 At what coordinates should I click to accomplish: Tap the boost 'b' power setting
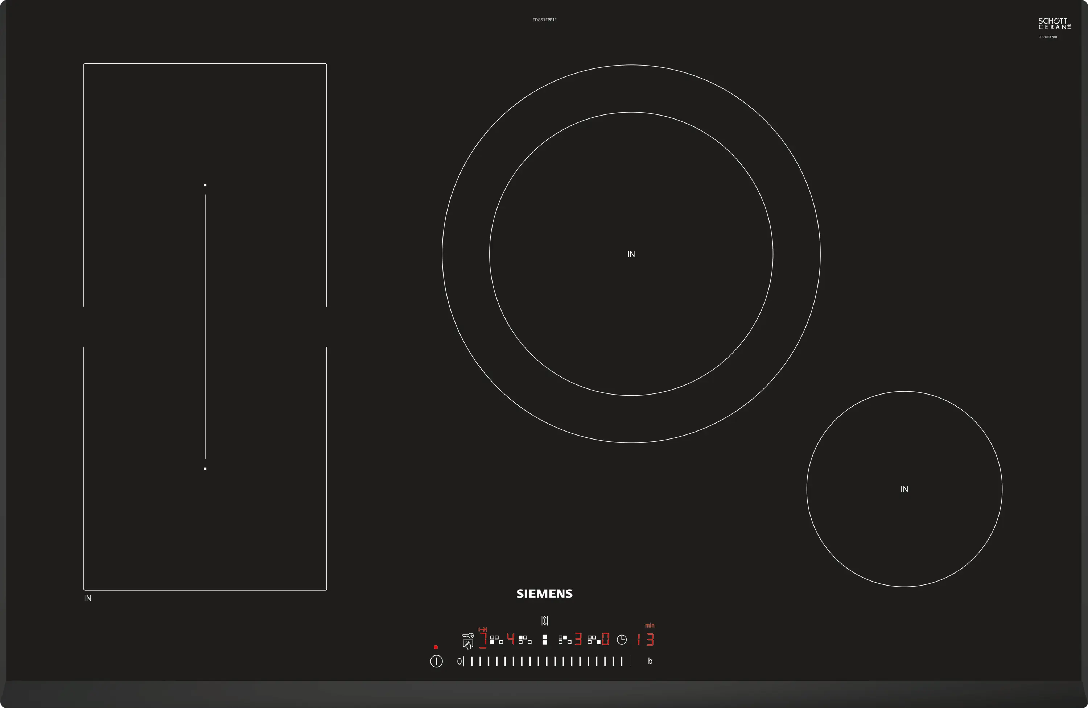pos(651,661)
